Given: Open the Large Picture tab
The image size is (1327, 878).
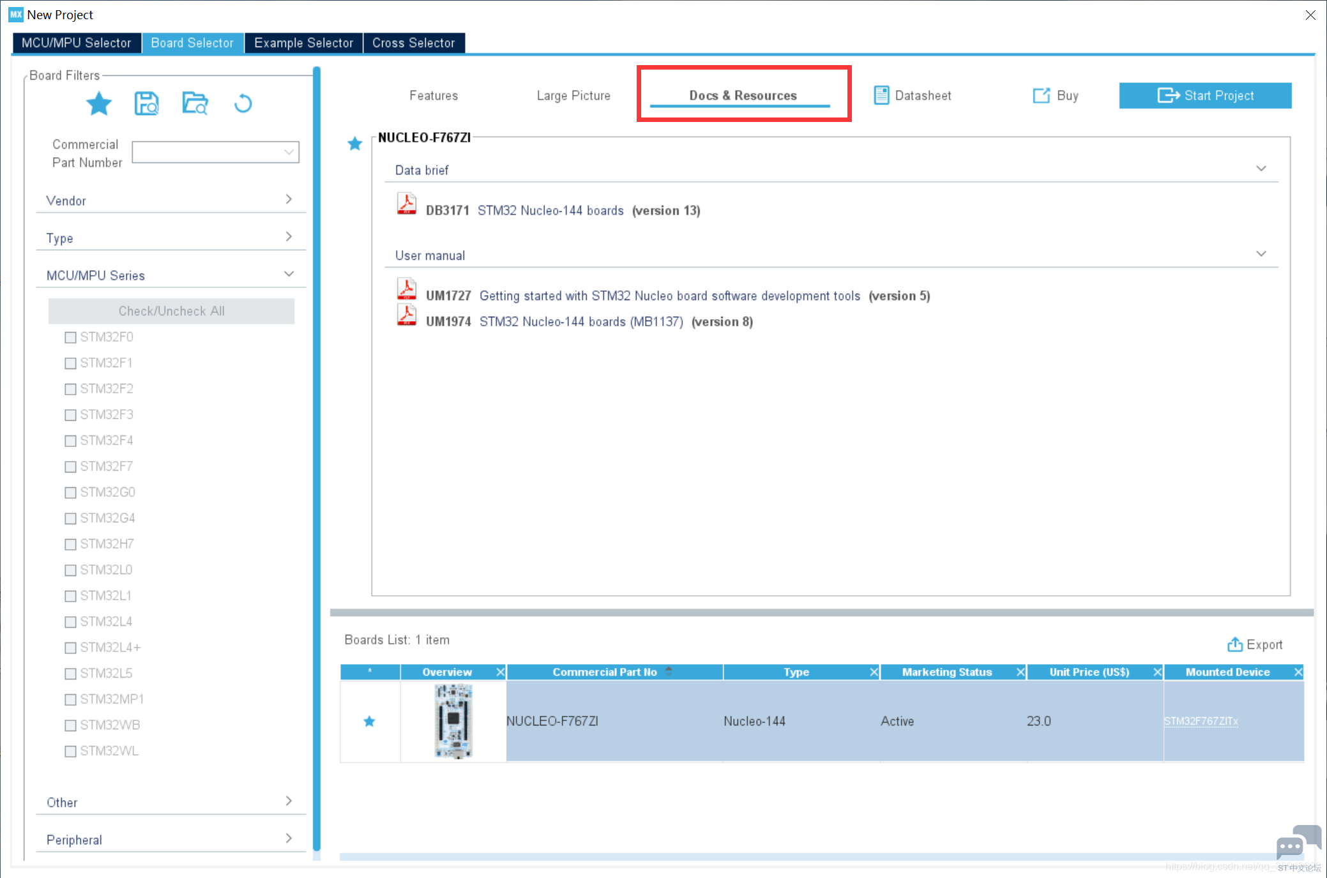Looking at the screenshot, I should coord(573,96).
